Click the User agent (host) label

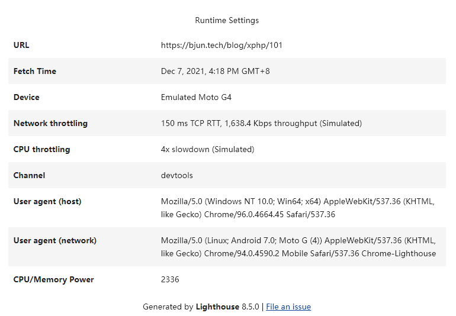point(47,201)
